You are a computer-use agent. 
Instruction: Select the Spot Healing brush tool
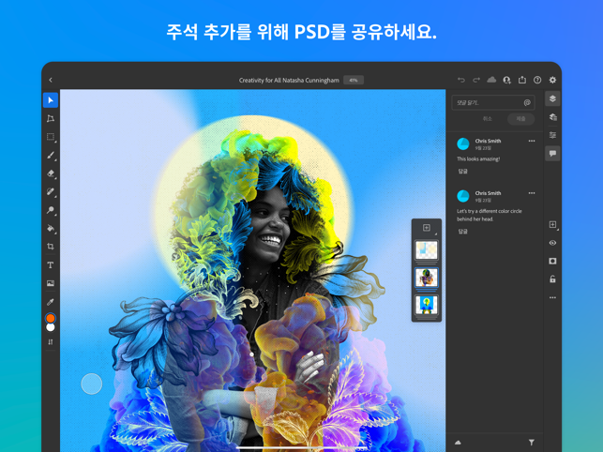pyautogui.click(x=51, y=191)
